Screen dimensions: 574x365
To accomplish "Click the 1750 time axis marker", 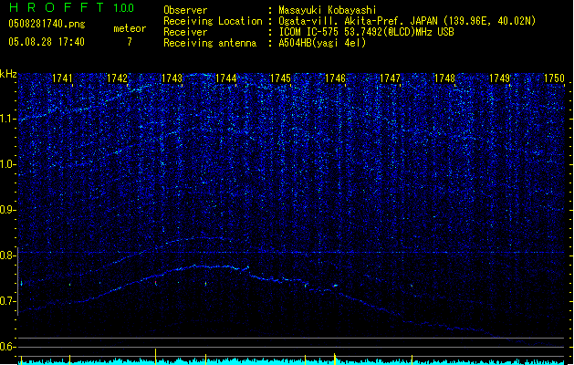I will click(554, 78).
